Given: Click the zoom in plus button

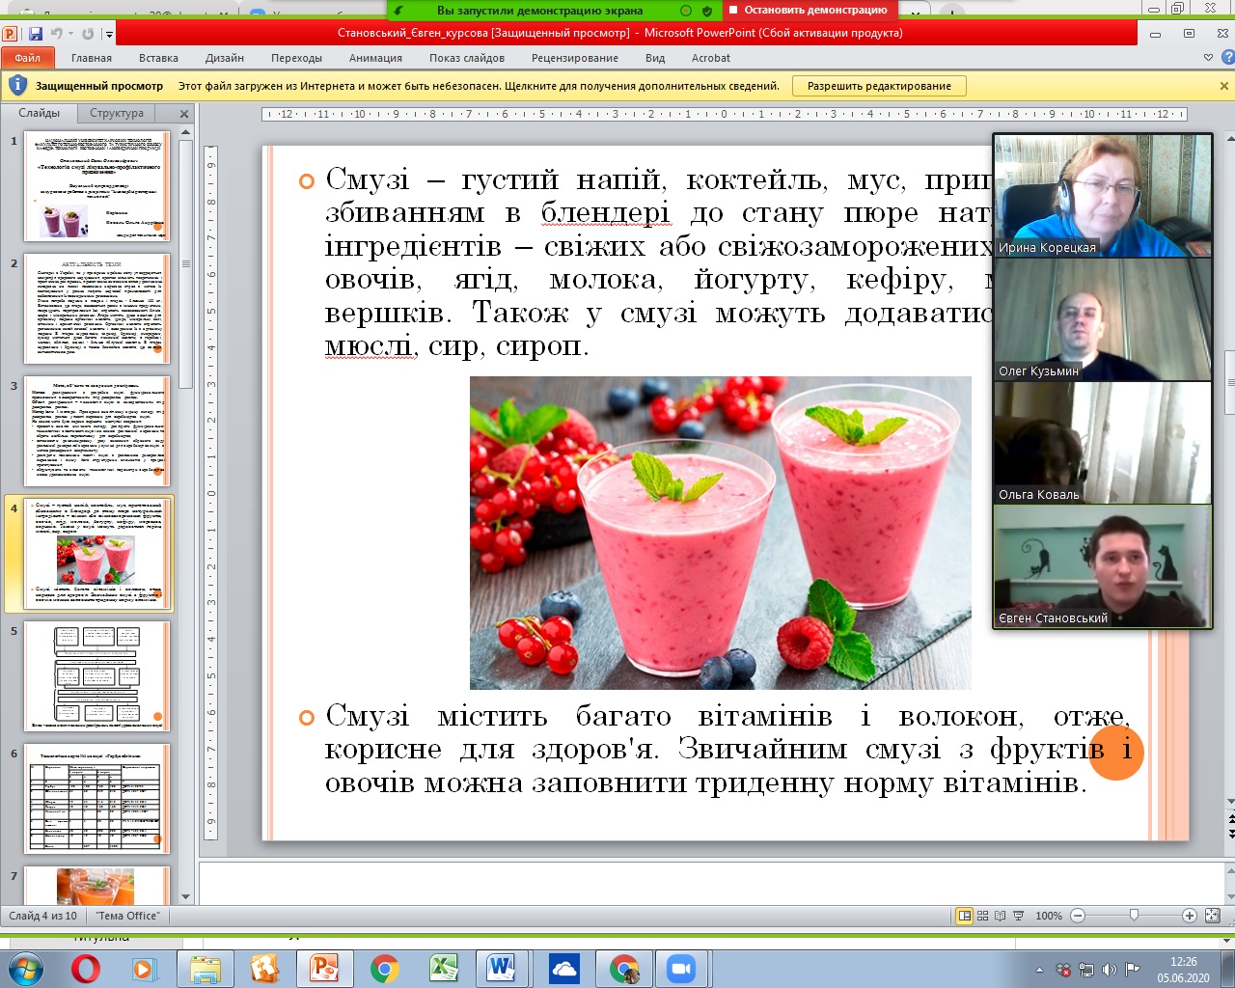Looking at the screenshot, I should pos(1190,916).
